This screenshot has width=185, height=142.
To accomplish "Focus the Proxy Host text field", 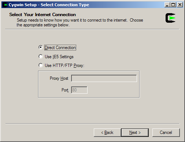I will pyautogui.click(x=104, y=78).
